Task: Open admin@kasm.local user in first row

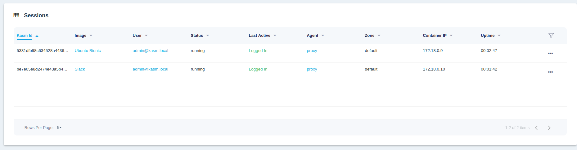Action: coord(150,51)
